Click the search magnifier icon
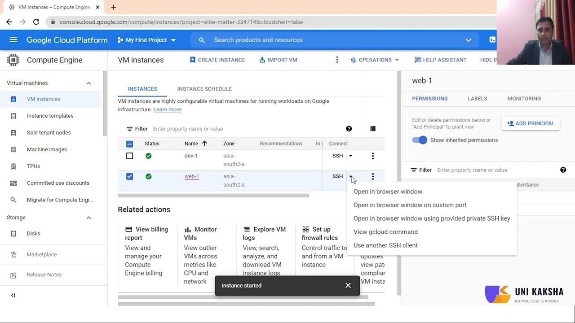The width and height of the screenshot is (575, 323). point(202,40)
